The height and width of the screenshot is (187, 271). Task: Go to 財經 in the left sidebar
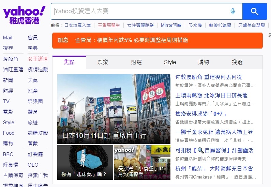click(8, 91)
